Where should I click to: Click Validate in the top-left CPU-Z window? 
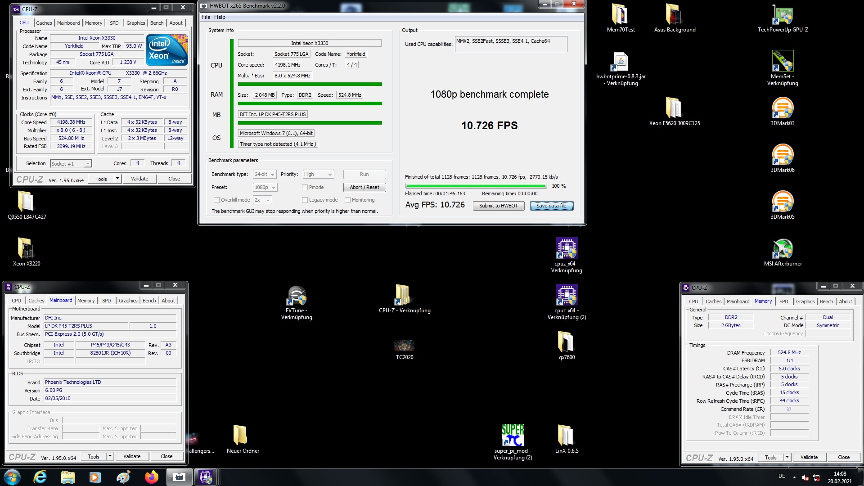tap(139, 179)
